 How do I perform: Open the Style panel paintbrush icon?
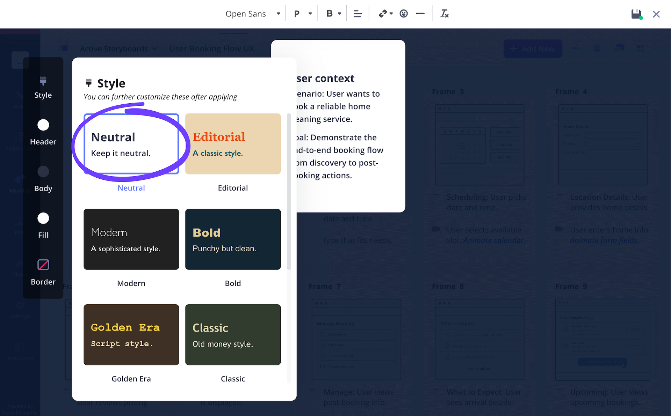point(43,81)
